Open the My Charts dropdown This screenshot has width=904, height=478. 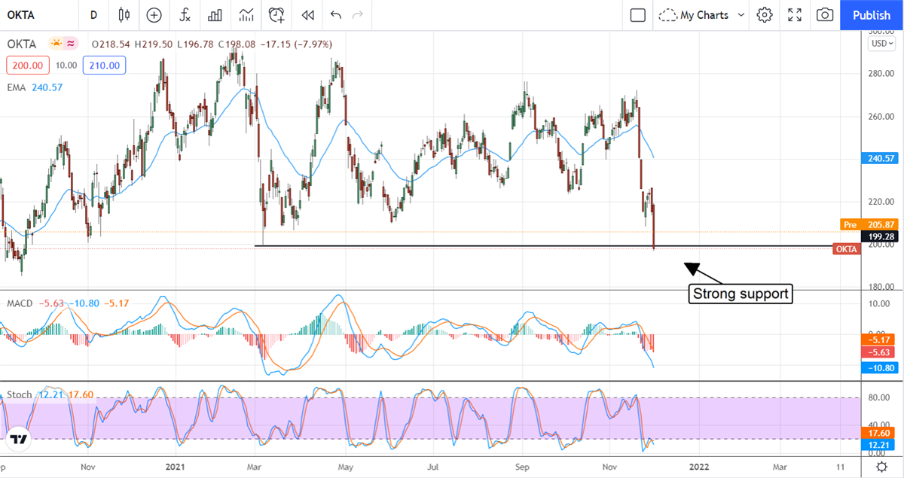[701, 15]
